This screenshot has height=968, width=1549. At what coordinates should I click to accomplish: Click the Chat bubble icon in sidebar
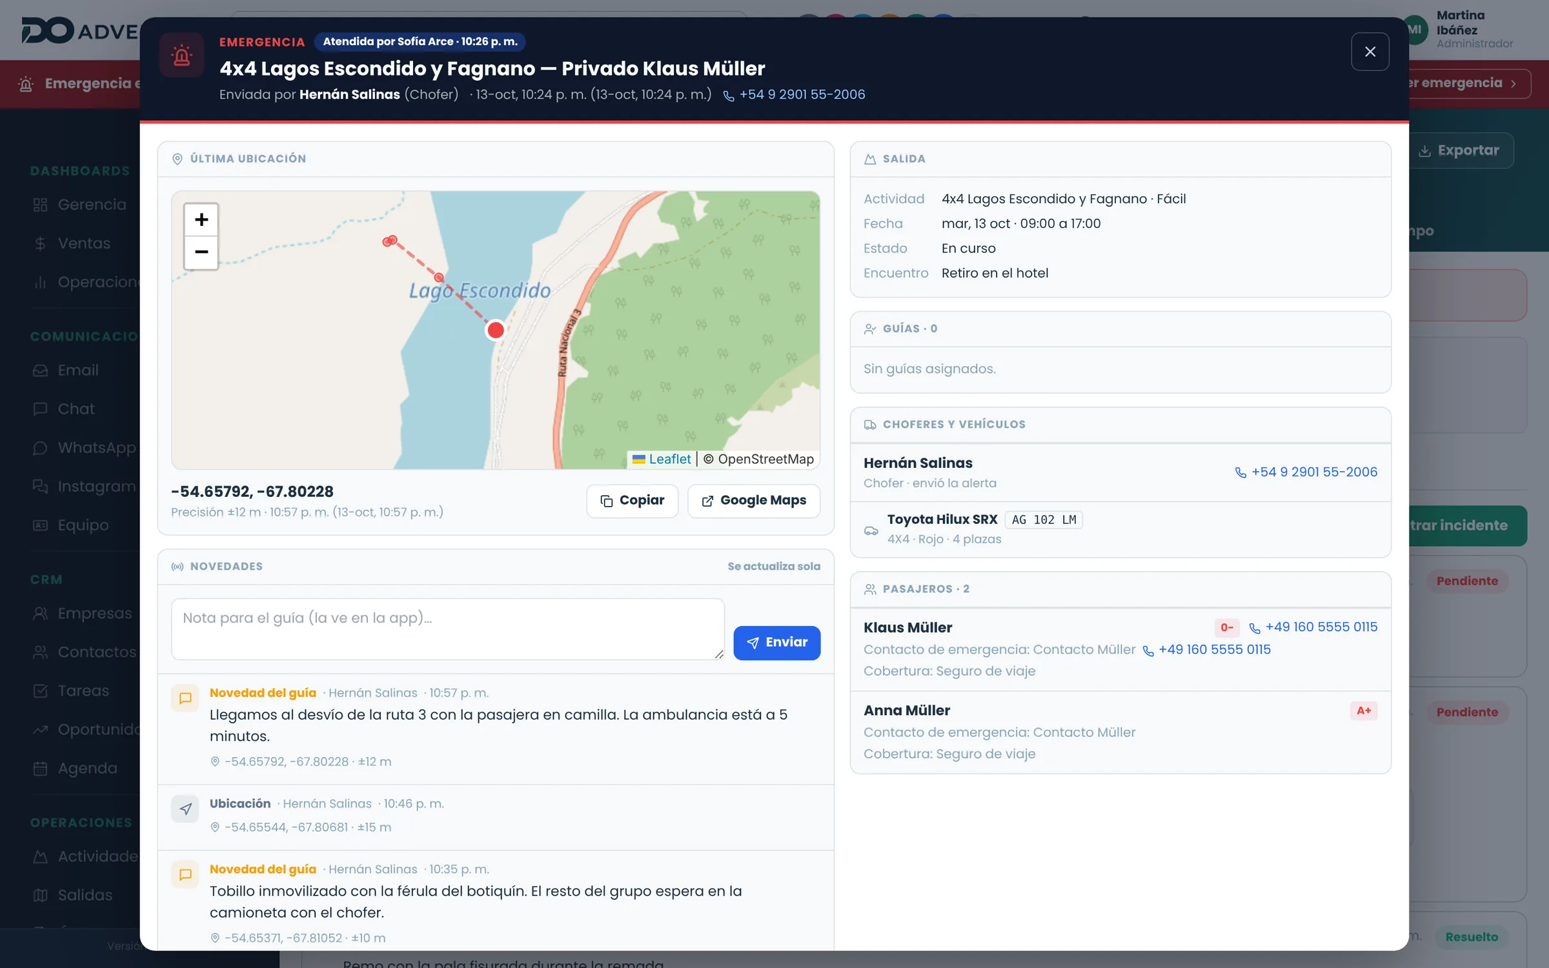(x=40, y=410)
